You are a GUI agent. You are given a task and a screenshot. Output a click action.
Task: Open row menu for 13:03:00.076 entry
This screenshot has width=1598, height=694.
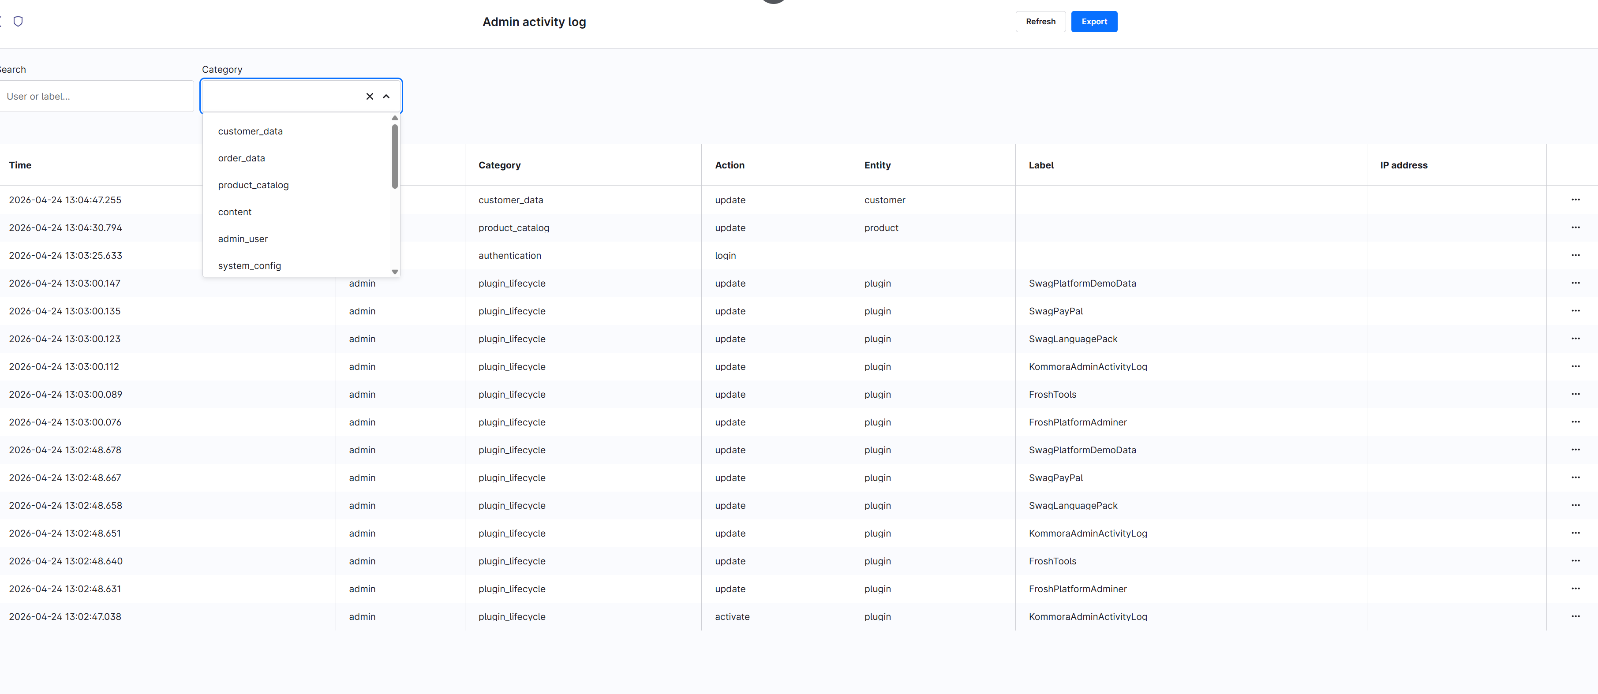[1575, 422]
